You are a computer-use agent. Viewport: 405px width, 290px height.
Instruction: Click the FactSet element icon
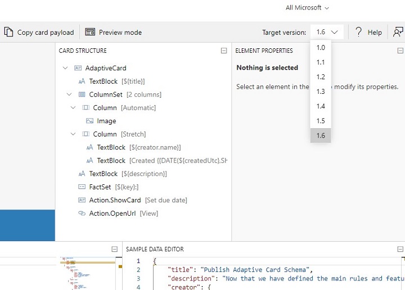82,187
